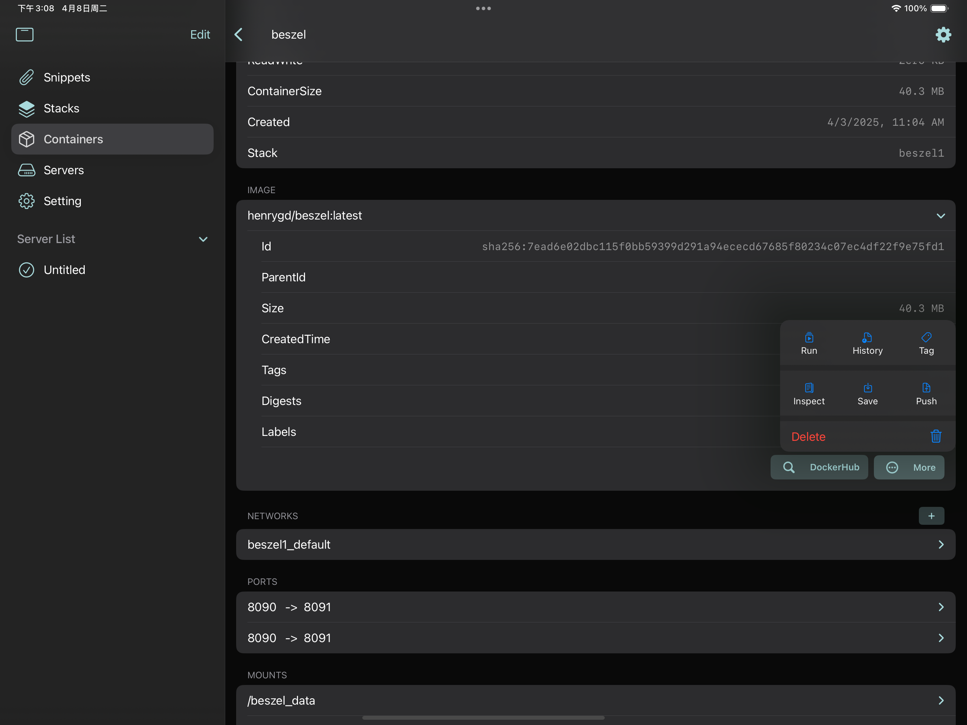Choose Inspect in the image menu
This screenshot has height=725, width=967.
point(809,394)
